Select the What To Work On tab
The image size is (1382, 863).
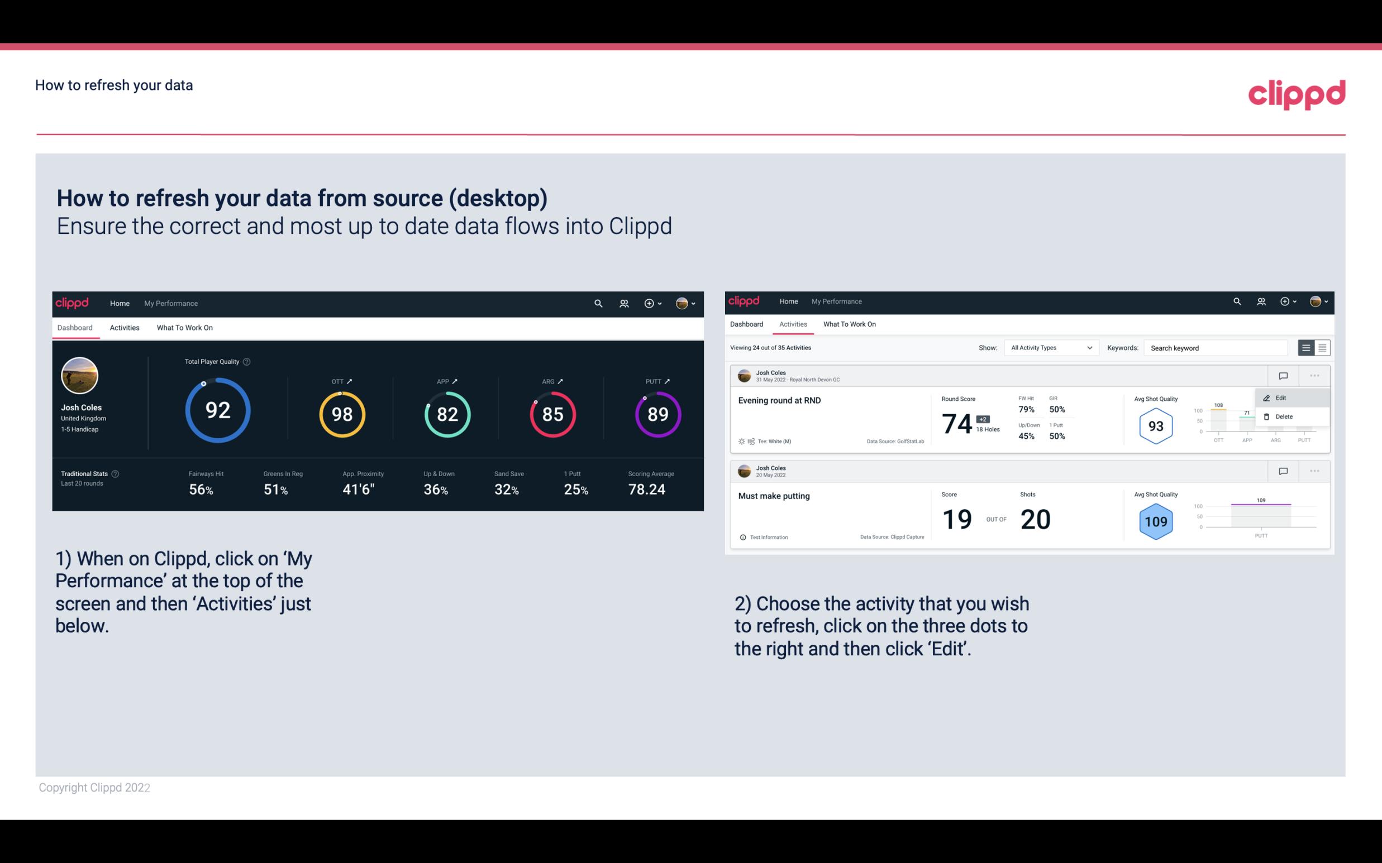(184, 327)
